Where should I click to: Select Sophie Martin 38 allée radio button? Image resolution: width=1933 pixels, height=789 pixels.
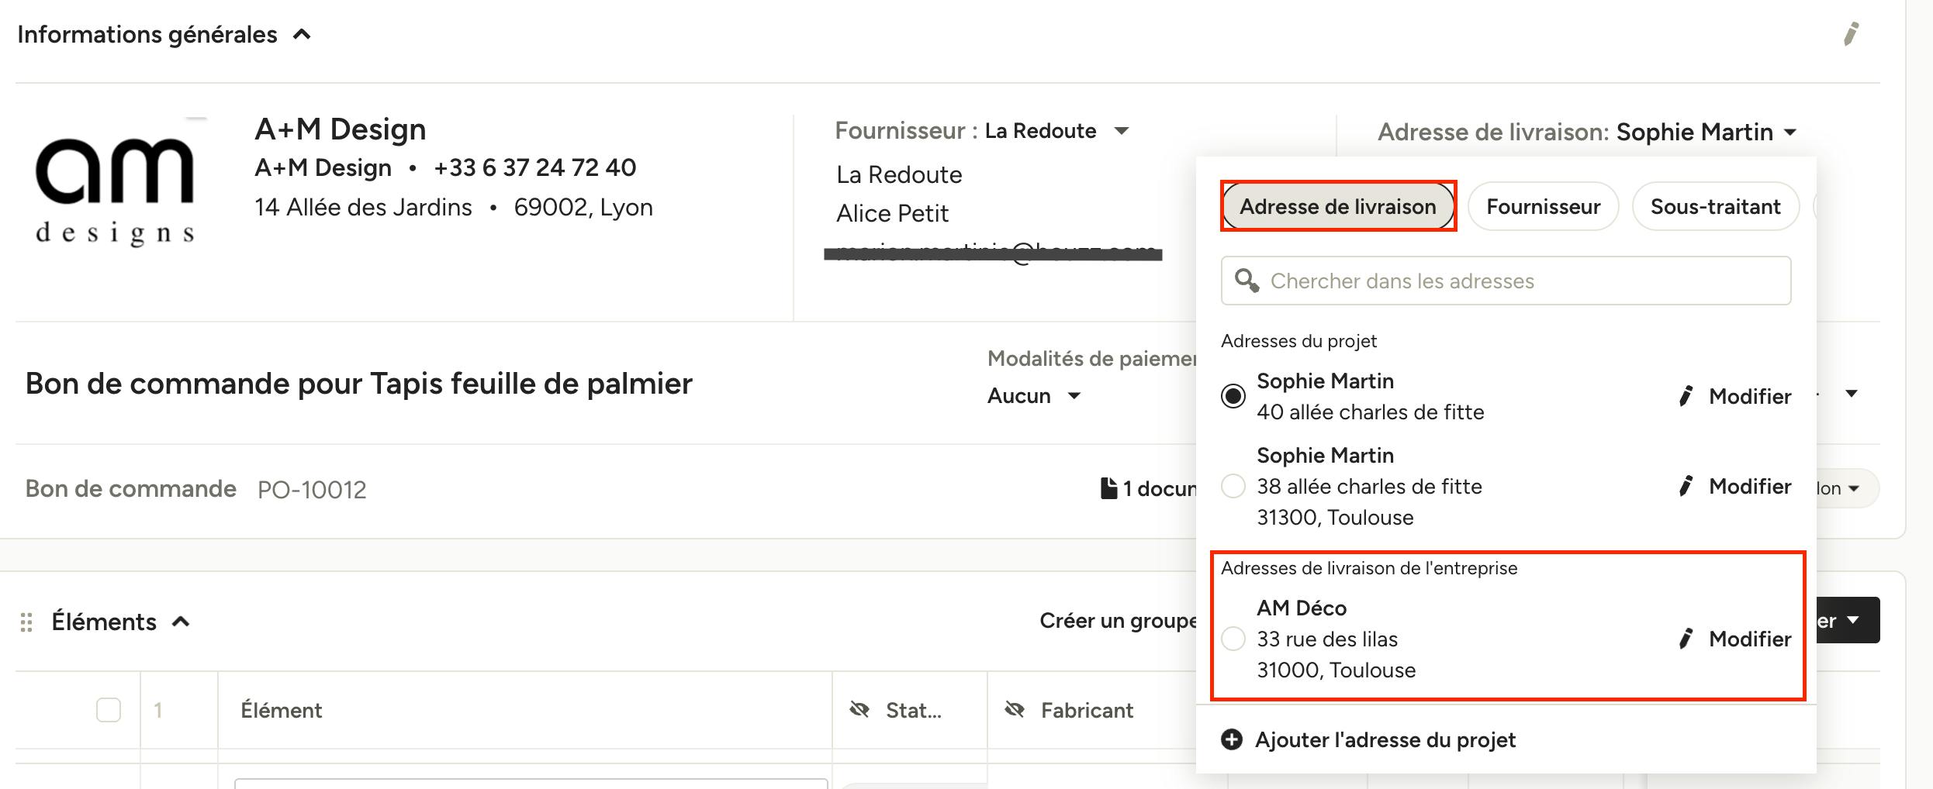1233,486
